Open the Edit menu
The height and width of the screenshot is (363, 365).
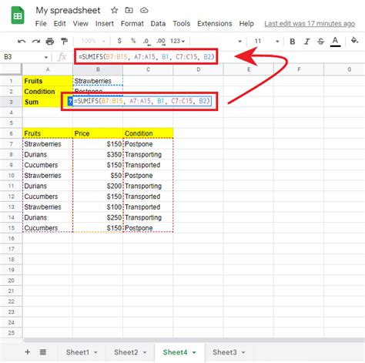click(x=59, y=24)
